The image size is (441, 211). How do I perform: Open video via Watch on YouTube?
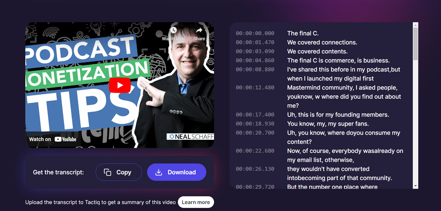[x=53, y=139]
